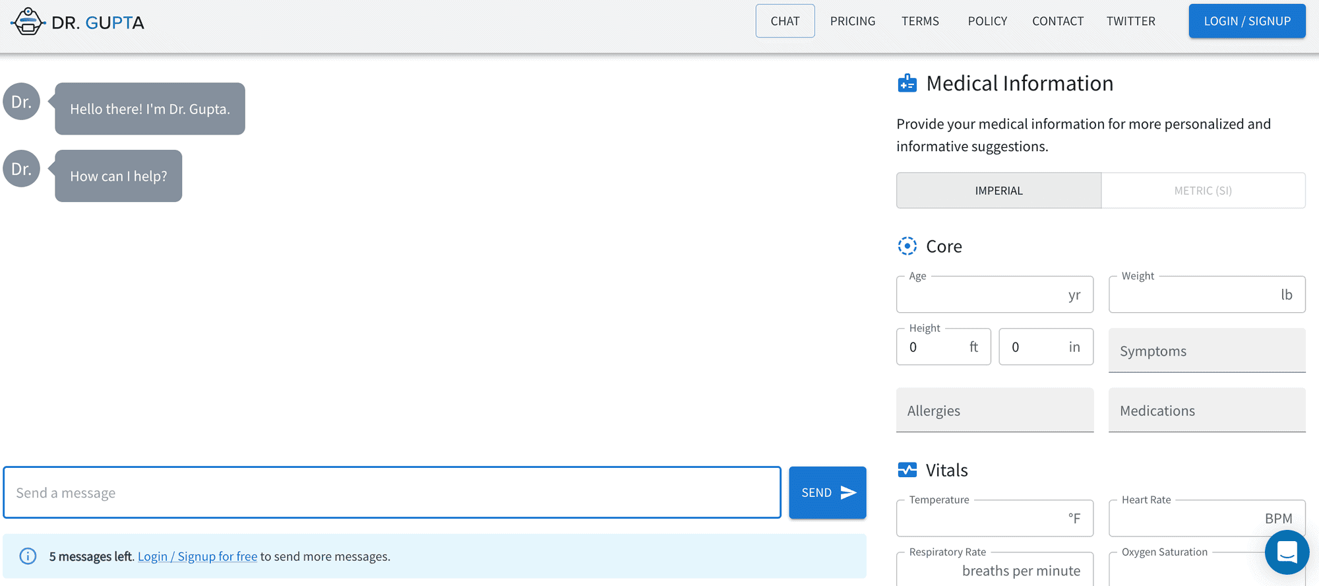Switch units to Metric (SI)
Image resolution: width=1319 pixels, height=586 pixels.
[x=1203, y=191]
